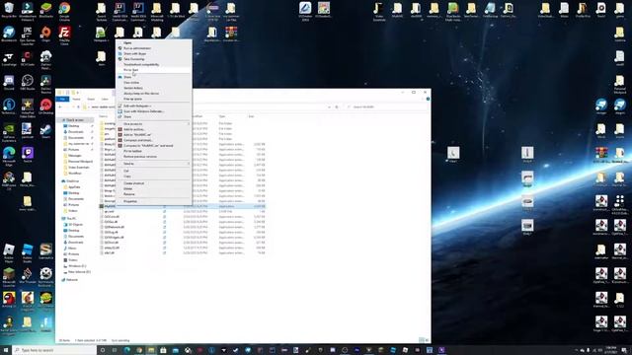Screen dimensions: 632x355
Task: Choose Open in context menu
Action: coord(153,42)
